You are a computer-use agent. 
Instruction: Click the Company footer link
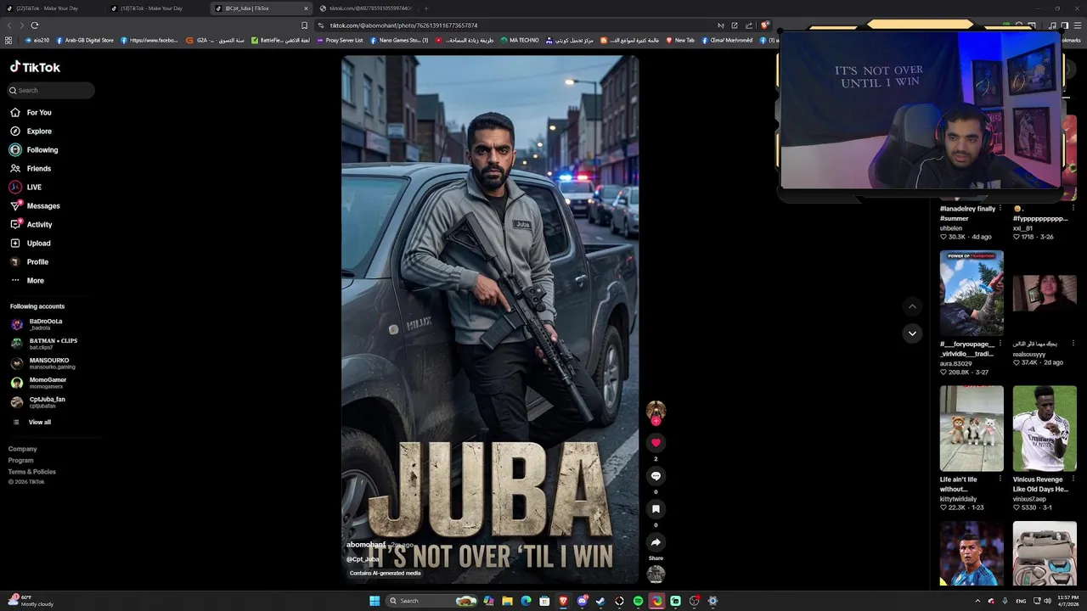(x=23, y=449)
